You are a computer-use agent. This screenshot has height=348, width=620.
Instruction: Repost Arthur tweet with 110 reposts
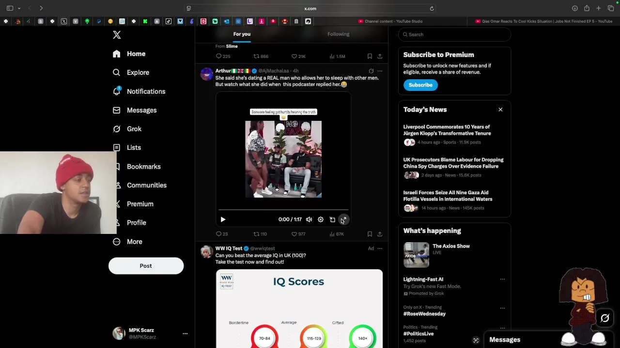point(260,234)
